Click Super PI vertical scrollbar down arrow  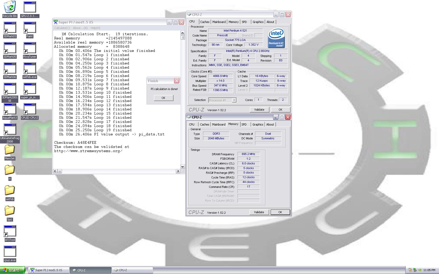(x=183, y=167)
